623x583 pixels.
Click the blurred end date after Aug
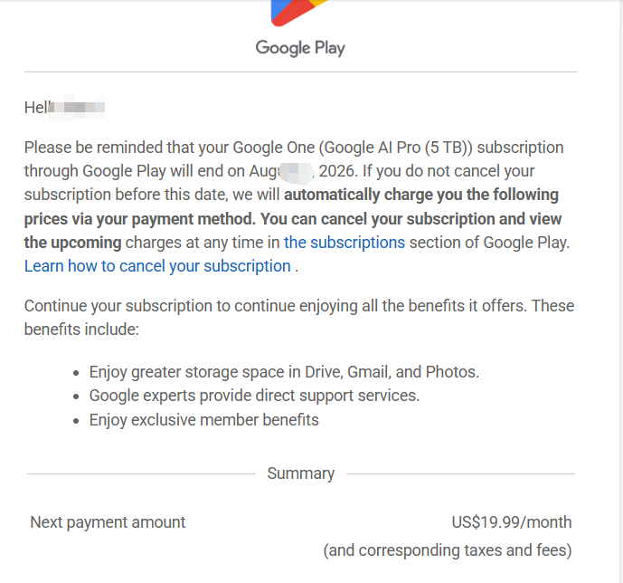[x=296, y=172]
